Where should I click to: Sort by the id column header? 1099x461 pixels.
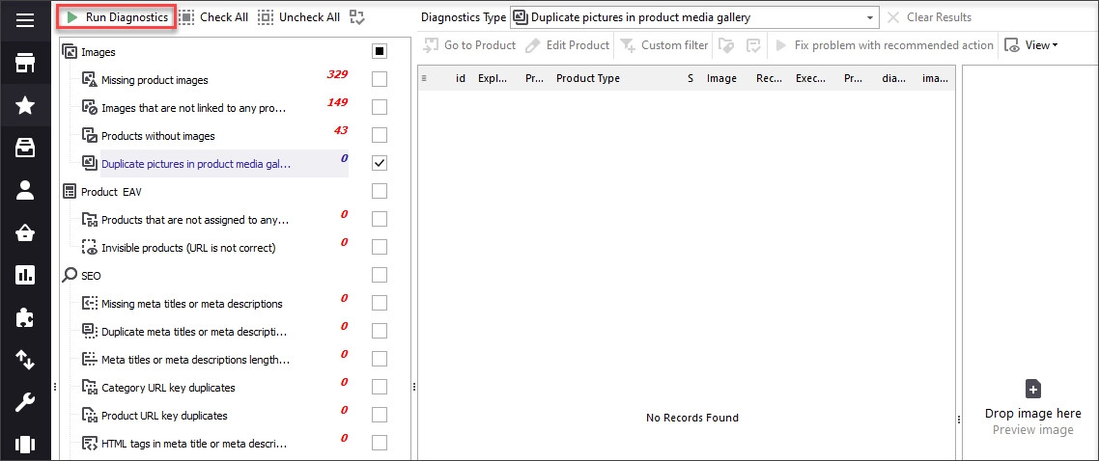coord(461,78)
